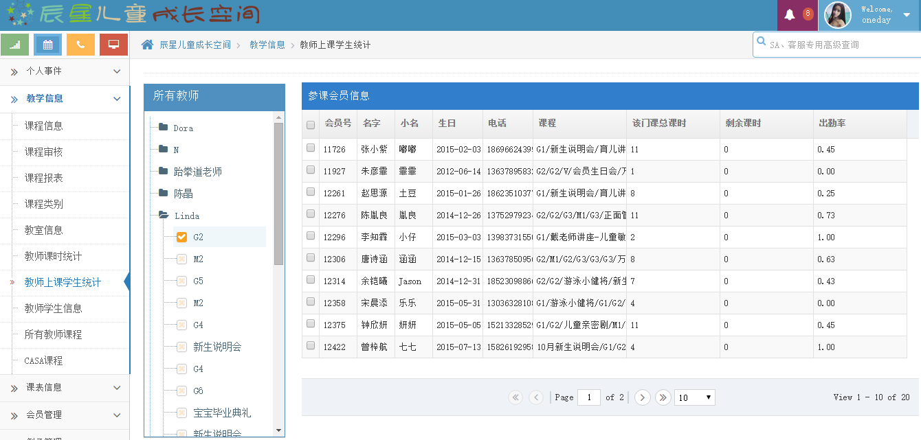921x440 pixels.
Task: Open the Linda teacher folder icon
Action: coord(162,216)
